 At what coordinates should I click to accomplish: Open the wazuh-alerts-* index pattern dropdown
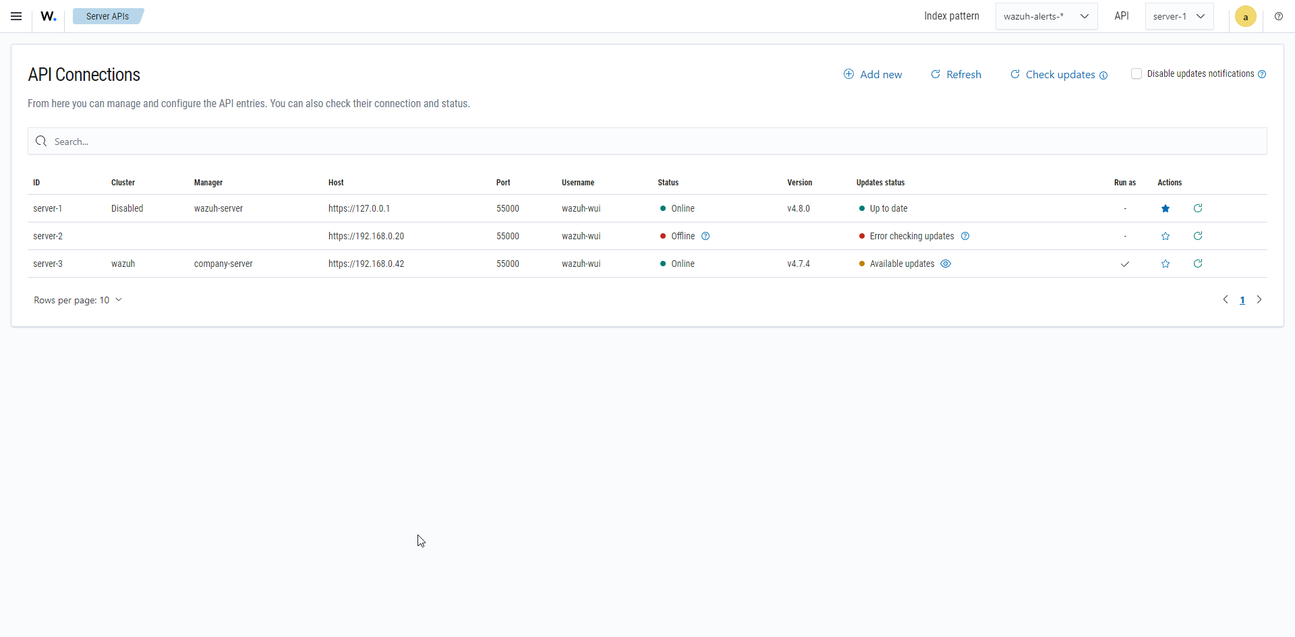click(1045, 16)
